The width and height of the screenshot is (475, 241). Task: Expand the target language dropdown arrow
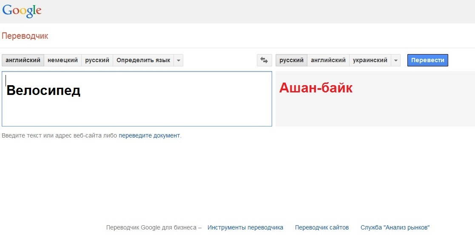(396, 60)
